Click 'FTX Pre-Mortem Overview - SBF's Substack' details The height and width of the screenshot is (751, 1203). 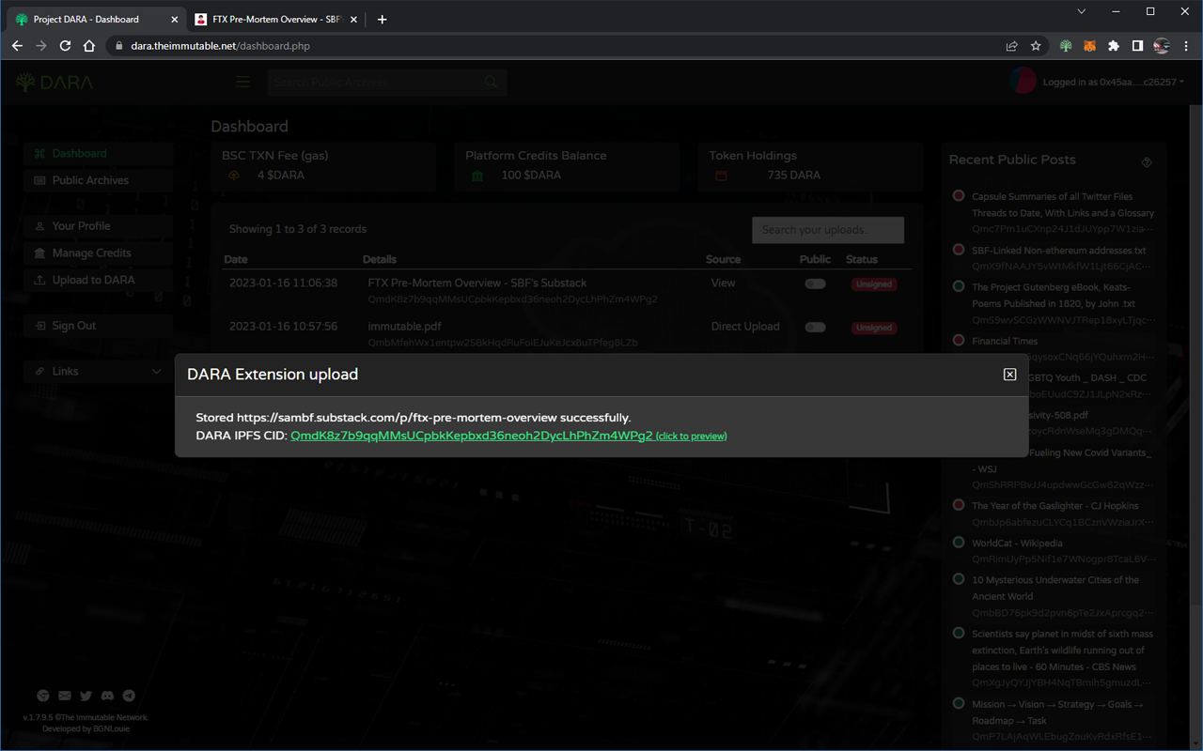[x=477, y=283]
